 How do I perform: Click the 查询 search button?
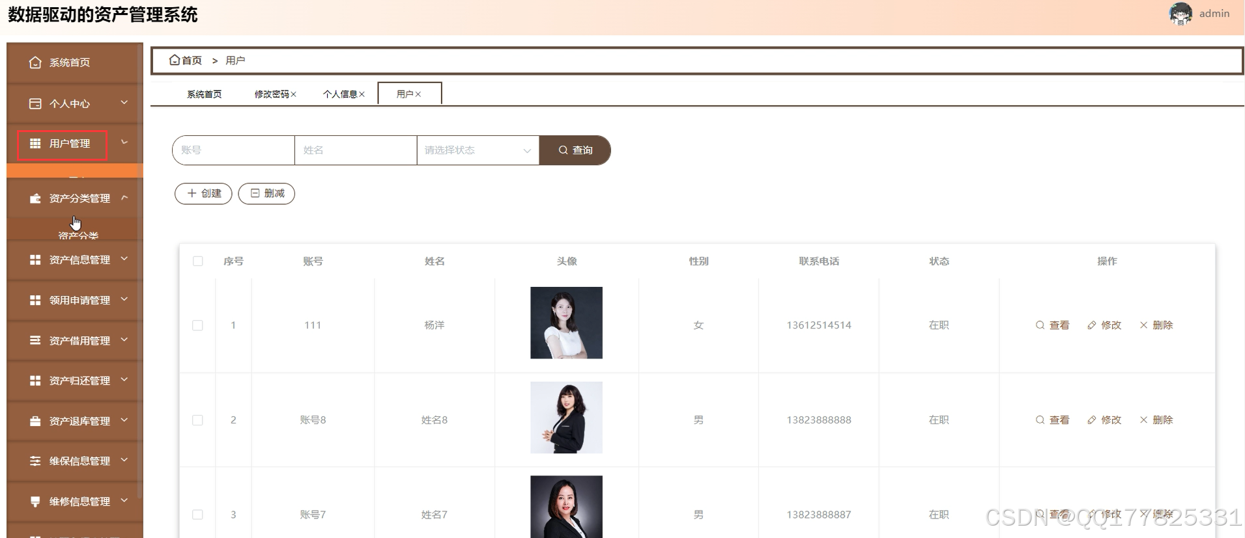click(575, 150)
